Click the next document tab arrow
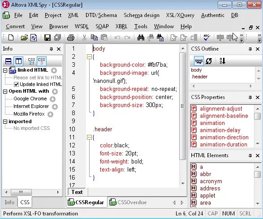 [x=182, y=203]
